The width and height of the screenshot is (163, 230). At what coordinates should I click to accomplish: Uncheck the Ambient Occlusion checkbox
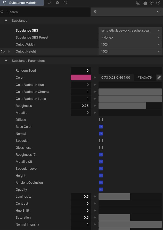[101, 182]
